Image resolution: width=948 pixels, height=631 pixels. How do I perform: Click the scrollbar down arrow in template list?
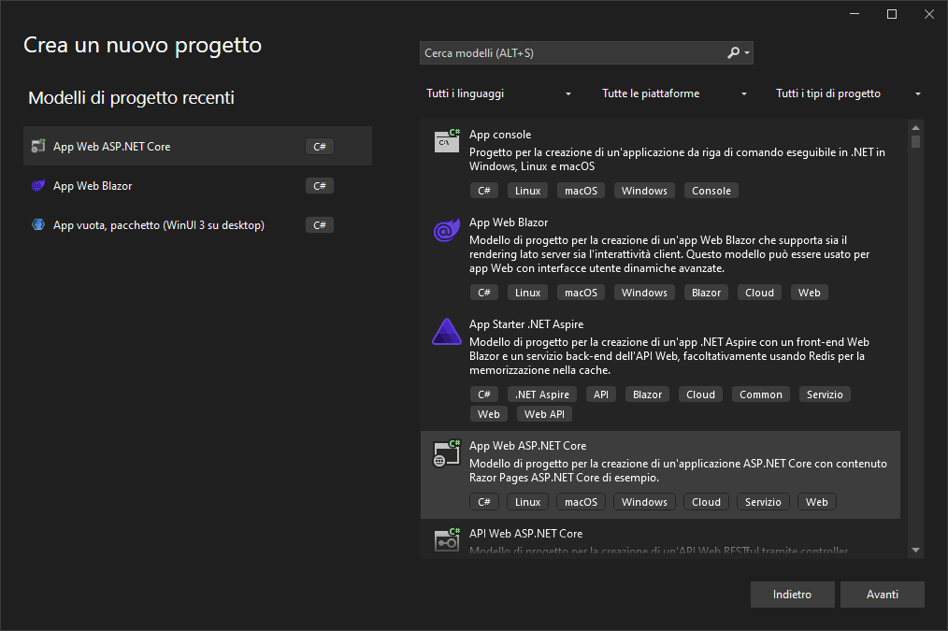click(x=915, y=550)
